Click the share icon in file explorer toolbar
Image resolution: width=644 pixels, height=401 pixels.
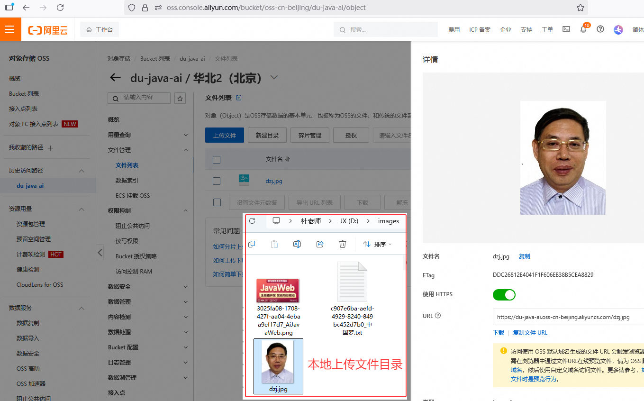(x=320, y=244)
